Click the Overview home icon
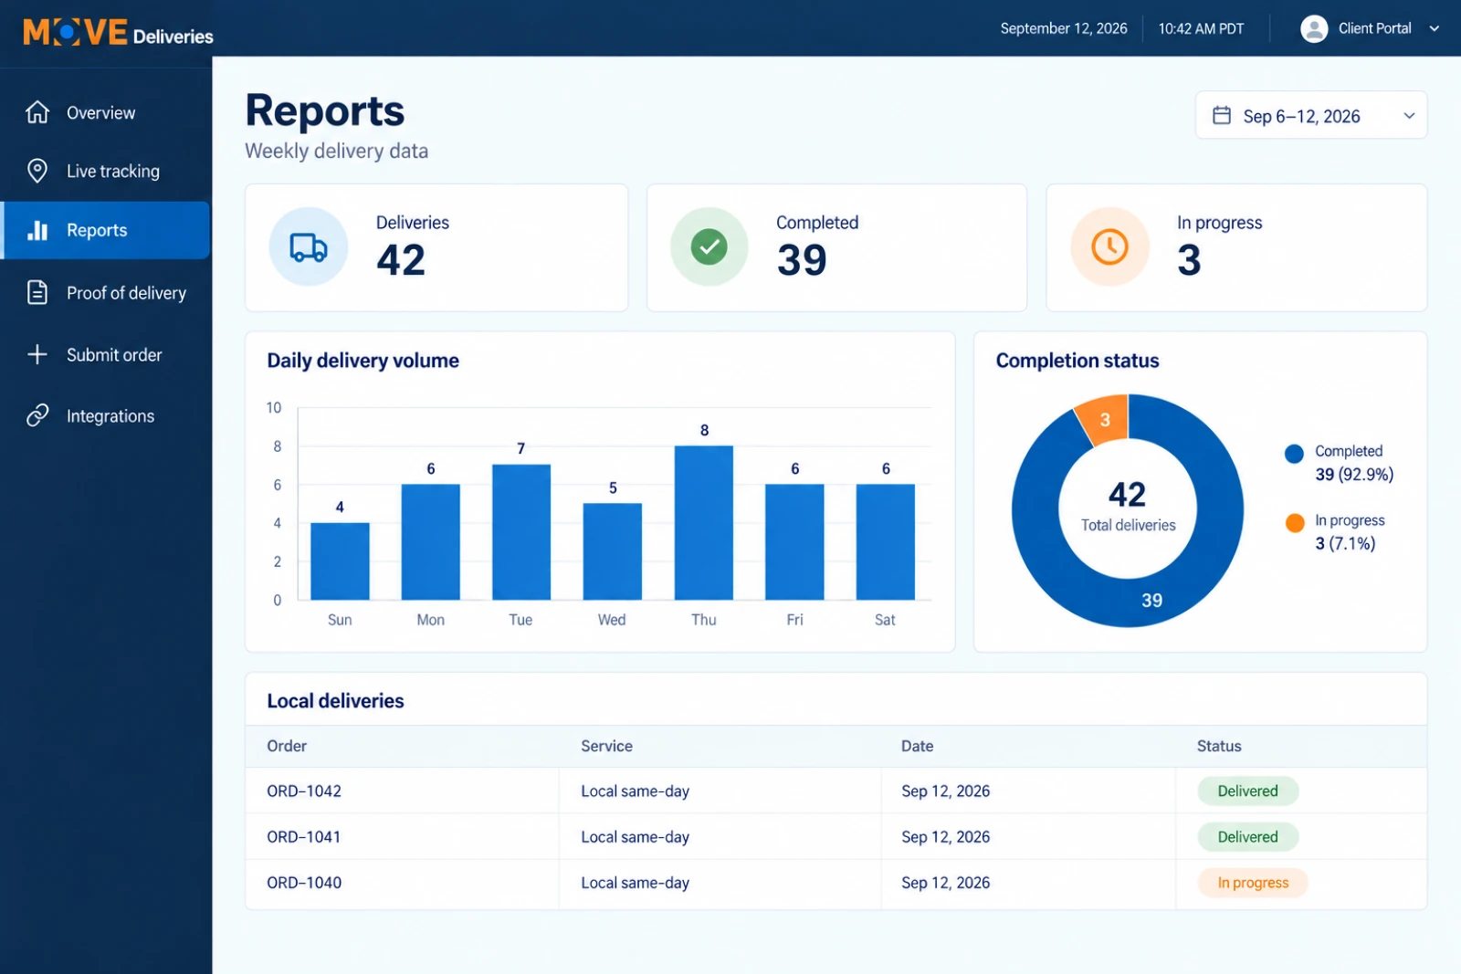Screen dimensions: 1461x974 coord(37,112)
